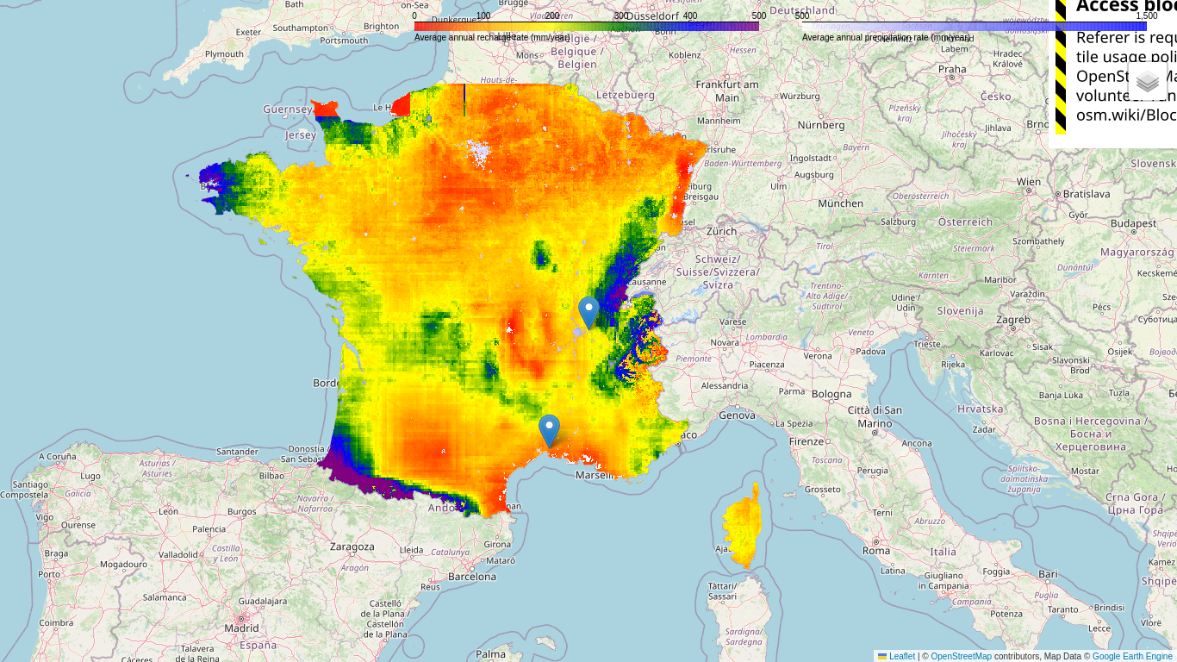Screen dimensions: 1177x662
Task: Click the northern blue map marker
Action: tap(588, 311)
